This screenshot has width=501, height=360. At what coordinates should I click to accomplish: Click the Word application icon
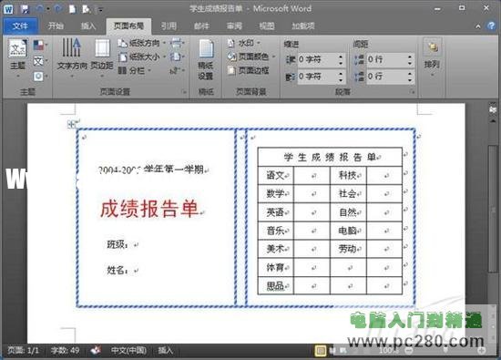[8, 9]
